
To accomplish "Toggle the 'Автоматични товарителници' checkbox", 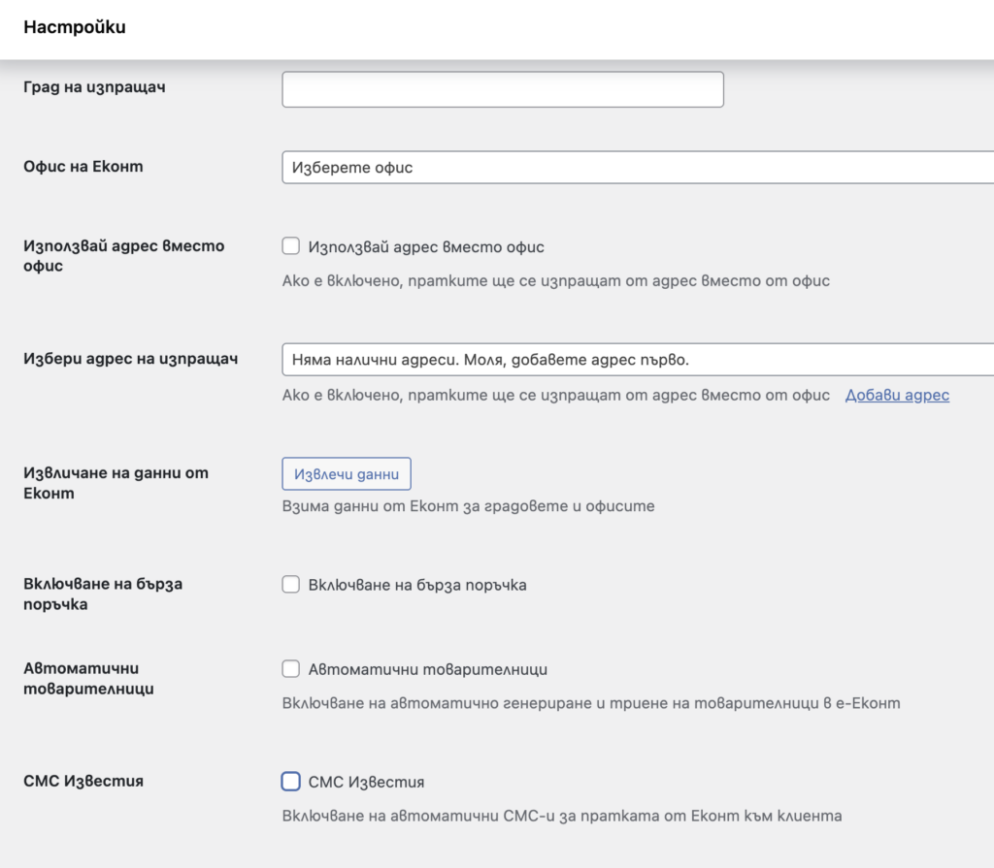I will point(291,669).
